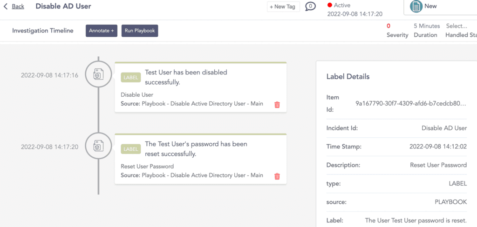Screen dimensions: 477x227
Task: Click the Run Playbook button
Action: [140, 31]
